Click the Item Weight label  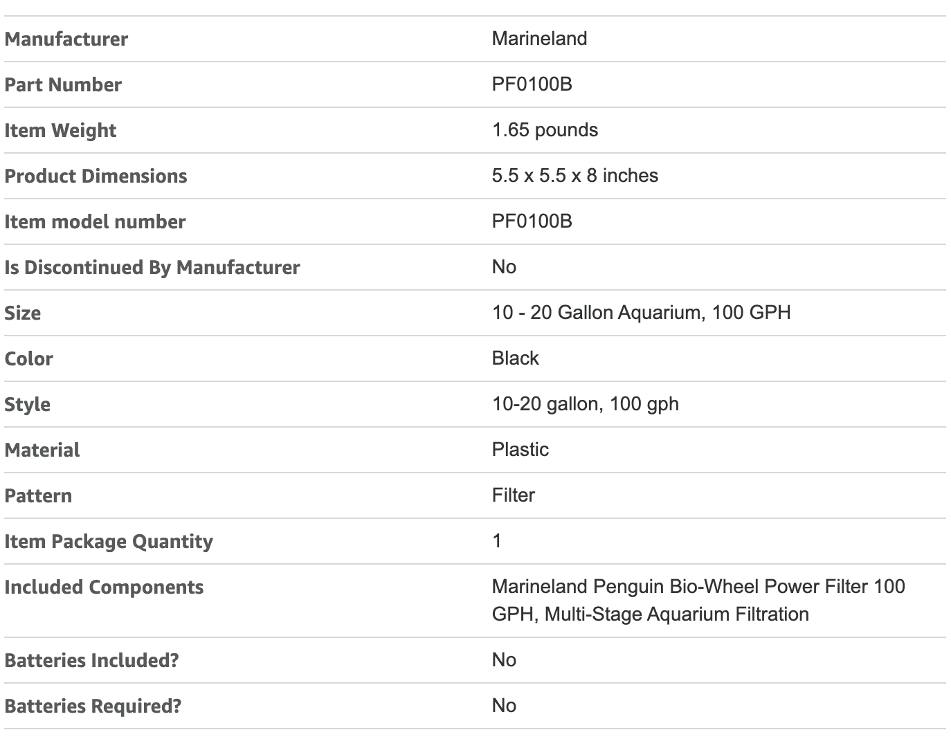[x=60, y=130]
